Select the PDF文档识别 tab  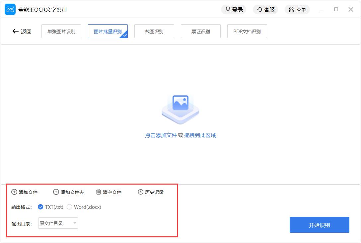(247, 32)
